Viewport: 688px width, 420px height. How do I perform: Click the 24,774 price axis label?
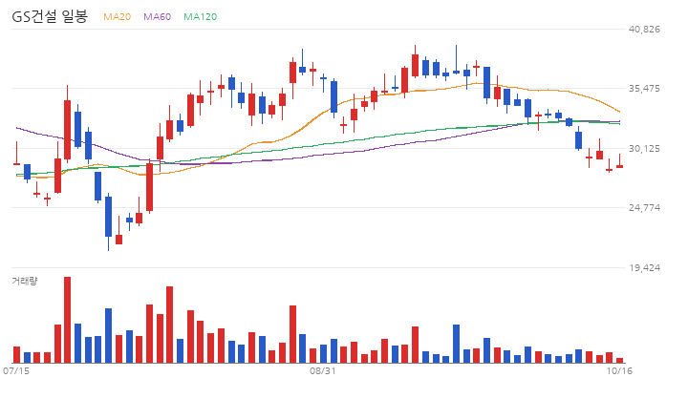[644, 208]
